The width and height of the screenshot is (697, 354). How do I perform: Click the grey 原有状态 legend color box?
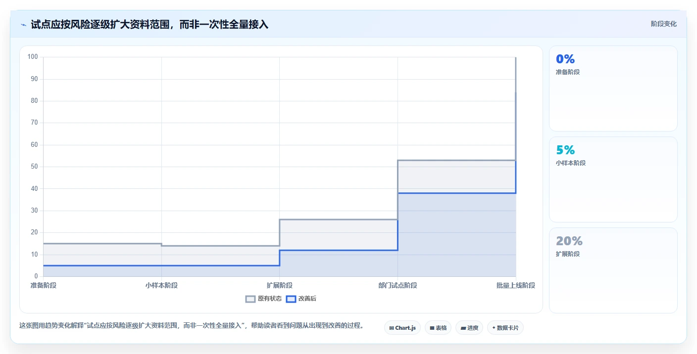[x=250, y=299]
